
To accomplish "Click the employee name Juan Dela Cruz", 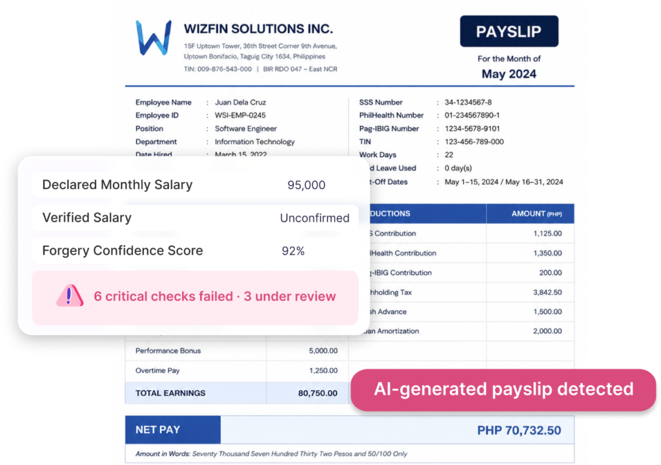I will pos(240,102).
